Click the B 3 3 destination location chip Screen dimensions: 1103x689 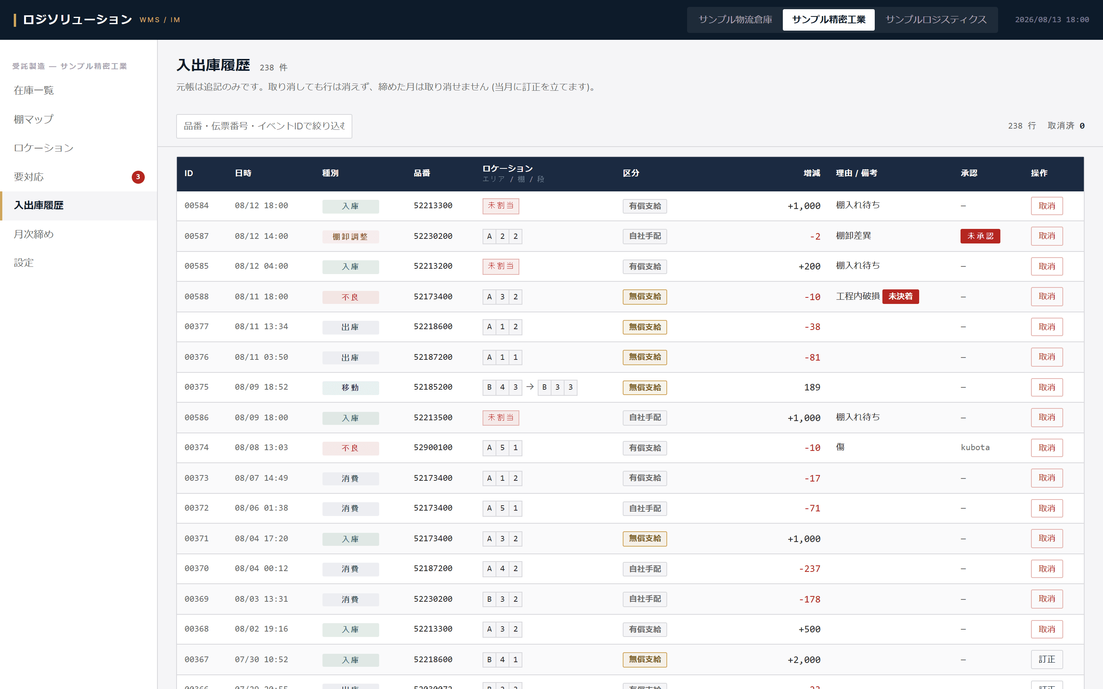(x=557, y=387)
